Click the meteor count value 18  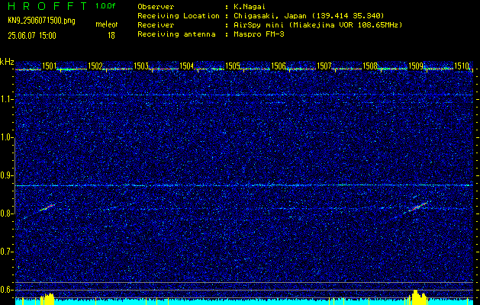click(x=111, y=36)
